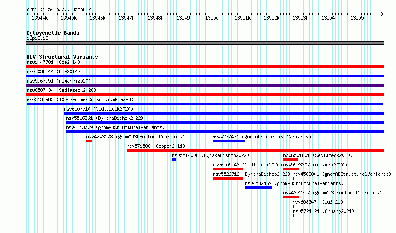
Task: Click the red nsv6507034 variant bar
Action: [205, 95]
